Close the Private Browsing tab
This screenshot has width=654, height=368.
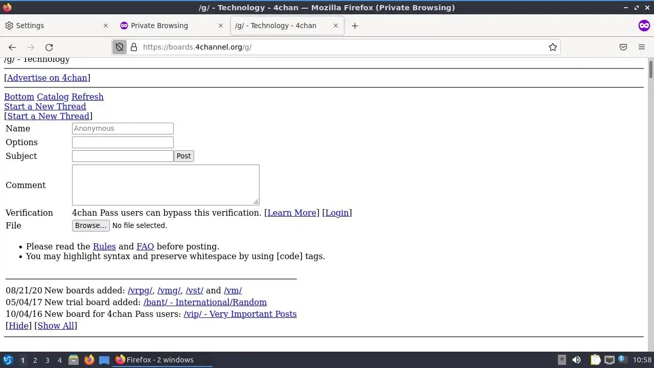tap(221, 26)
